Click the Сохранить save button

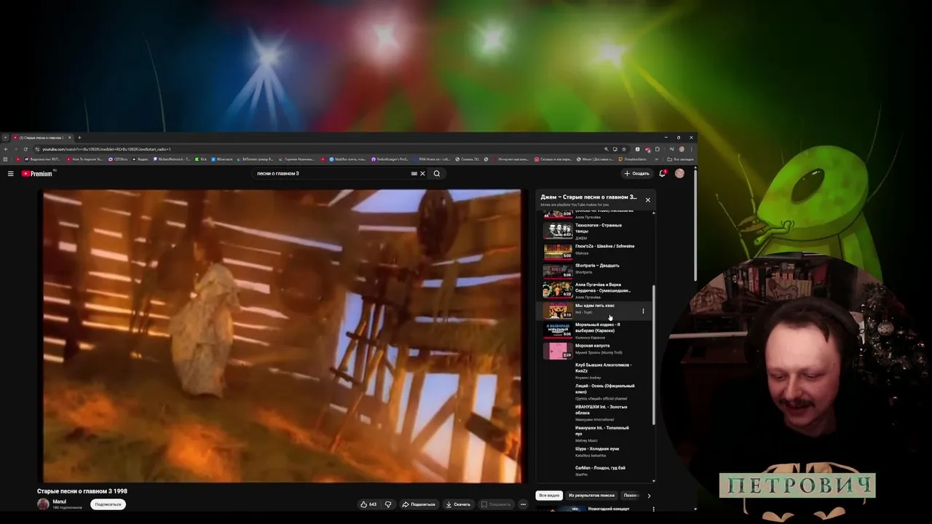coord(495,504)
